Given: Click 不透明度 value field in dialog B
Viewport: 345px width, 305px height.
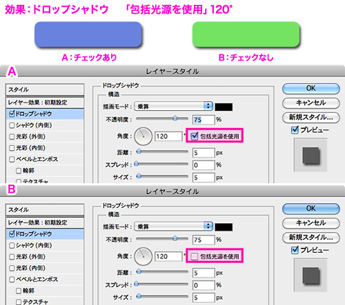Looking at the screenshot, I should coord(204,240).
